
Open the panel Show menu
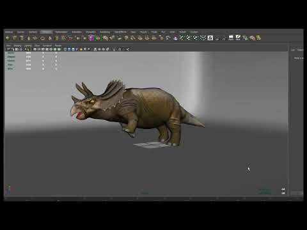tap(37, 45)
